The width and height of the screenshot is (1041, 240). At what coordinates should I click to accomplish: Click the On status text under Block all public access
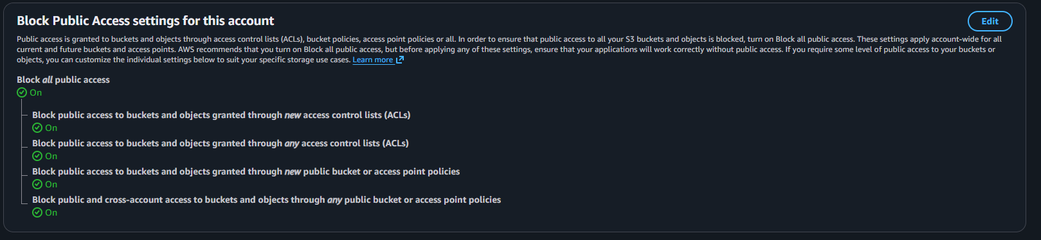click(x=35, y=92)
